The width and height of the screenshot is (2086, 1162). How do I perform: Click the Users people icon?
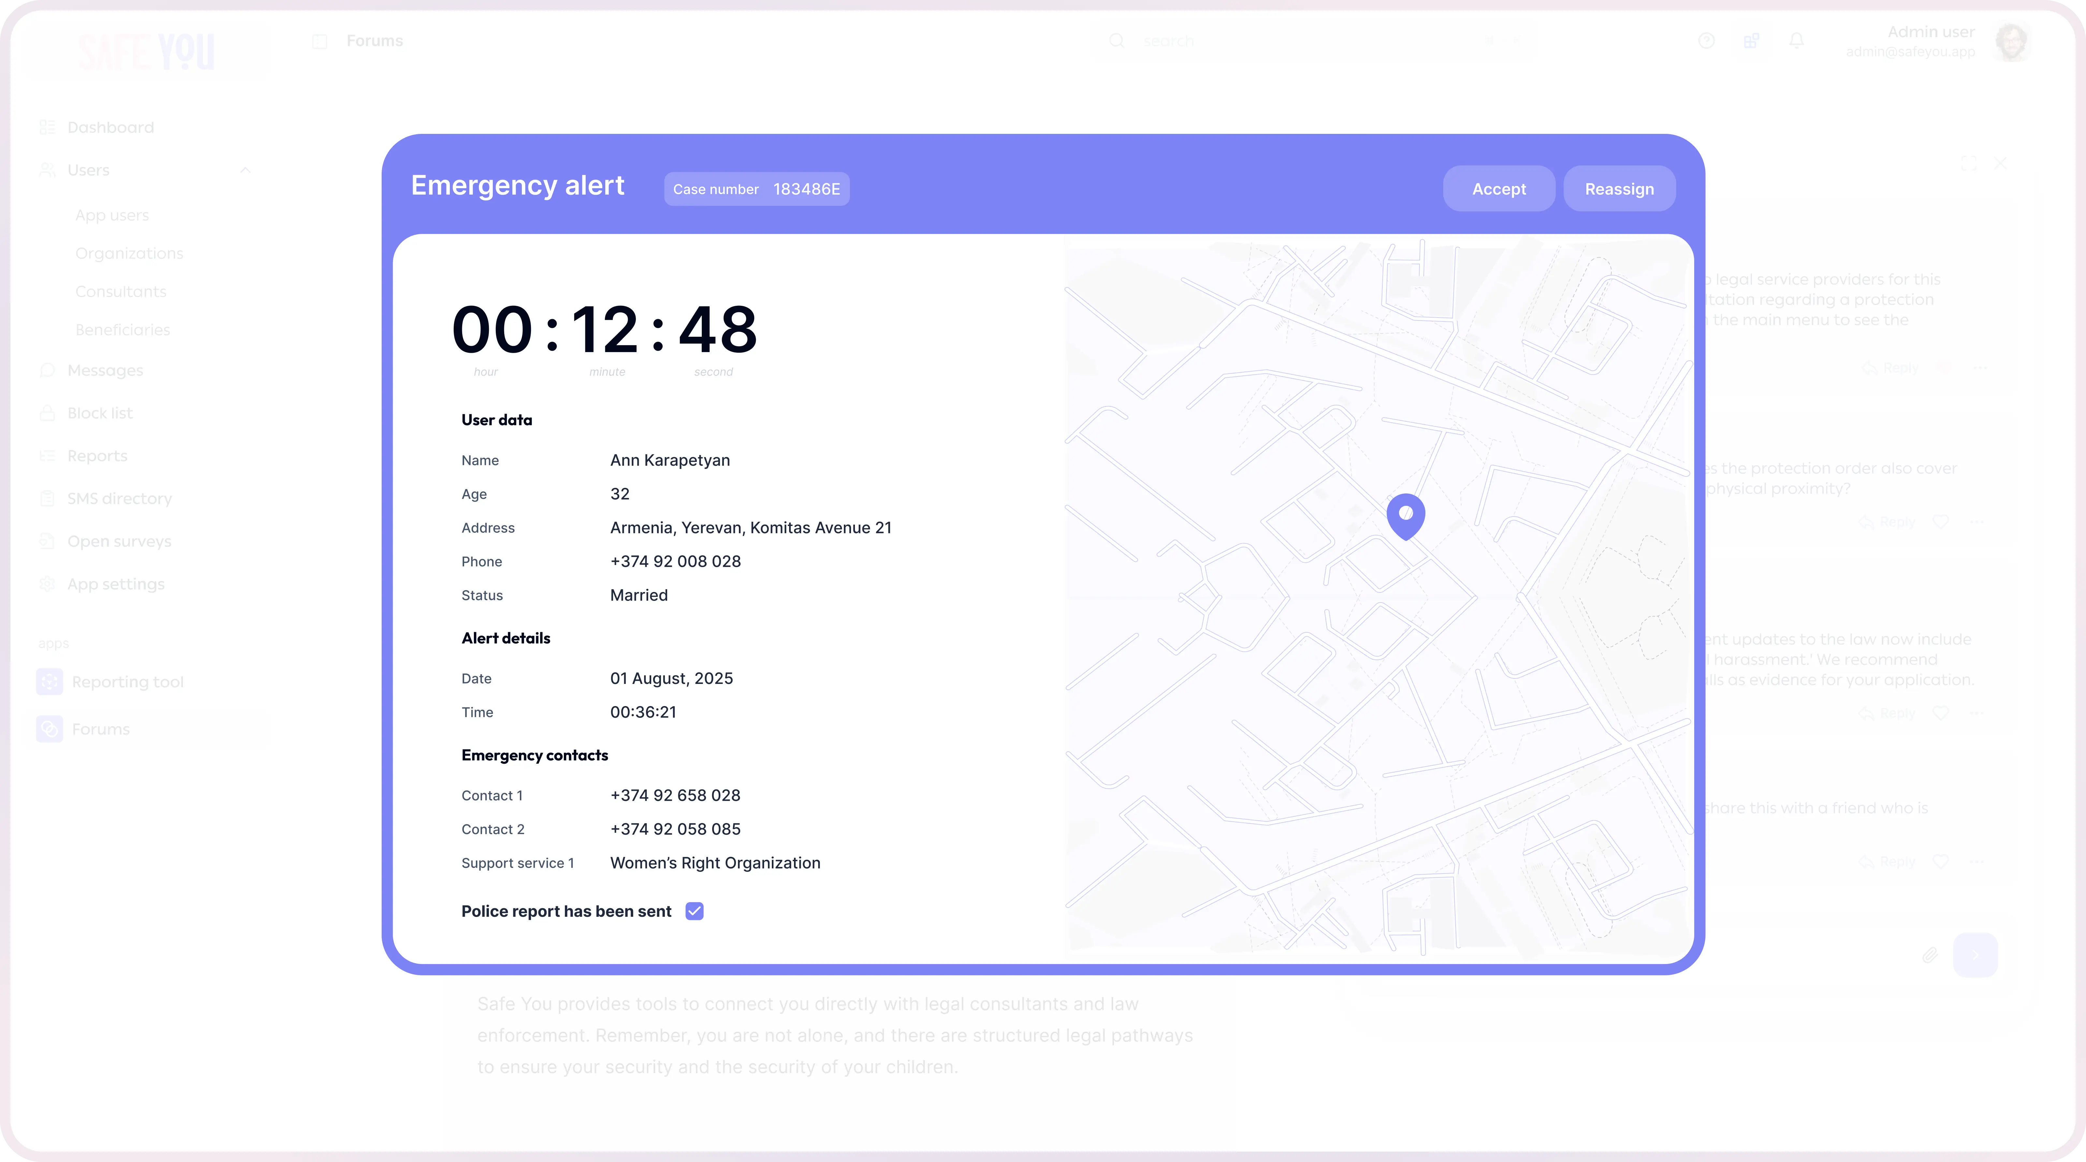click(x=48, y=170)
